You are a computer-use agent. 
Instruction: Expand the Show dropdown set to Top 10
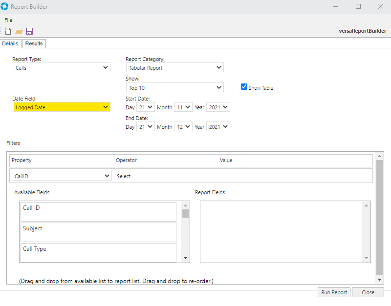175,88
